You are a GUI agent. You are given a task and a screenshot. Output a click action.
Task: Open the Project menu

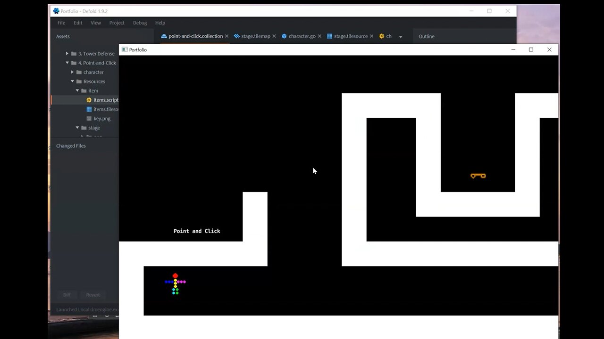(x=117, y=23)
